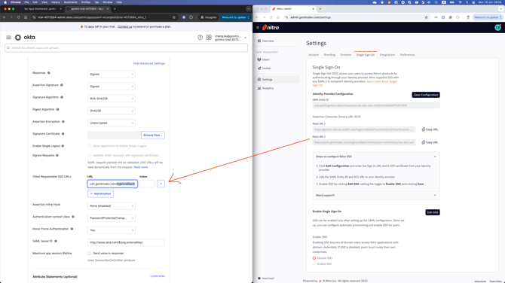Click the SAML Issuer ID input field

[x=126, y=242]
